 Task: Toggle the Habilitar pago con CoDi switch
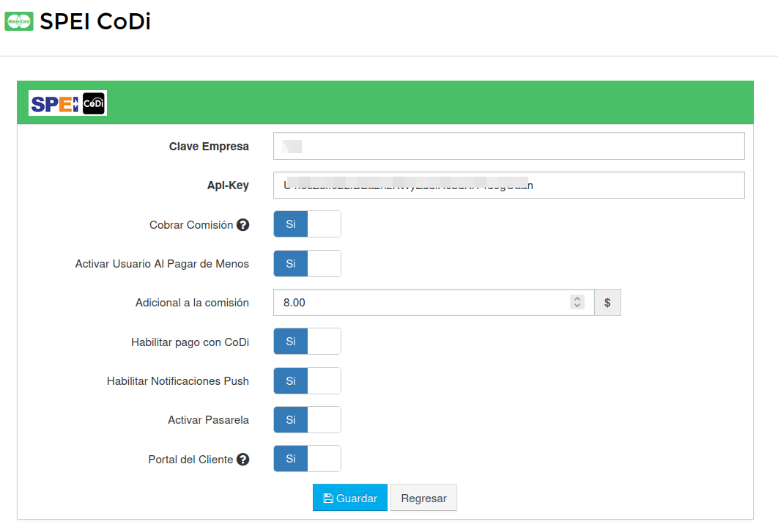307,342
